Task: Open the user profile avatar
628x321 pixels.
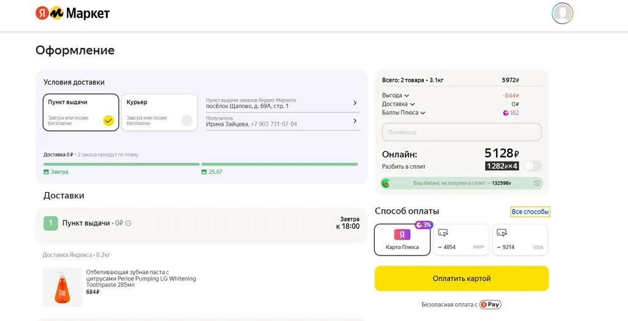Action: [x=562, y=14]
